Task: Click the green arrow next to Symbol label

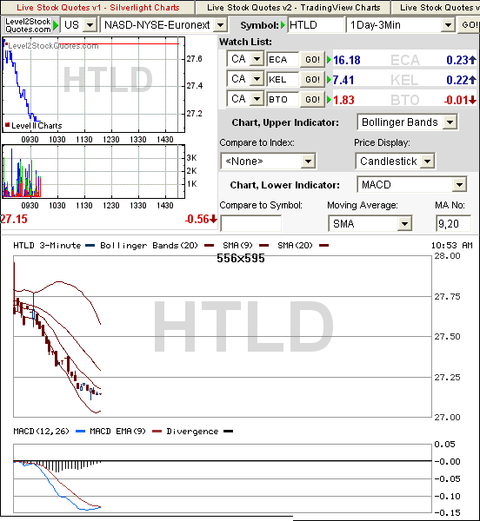Action: pyautogui.click(x=283, y=25)
